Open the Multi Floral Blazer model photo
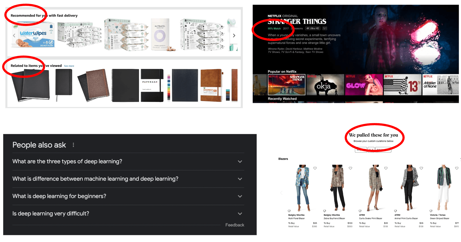461x242 pixels. [x=303, y=188]
